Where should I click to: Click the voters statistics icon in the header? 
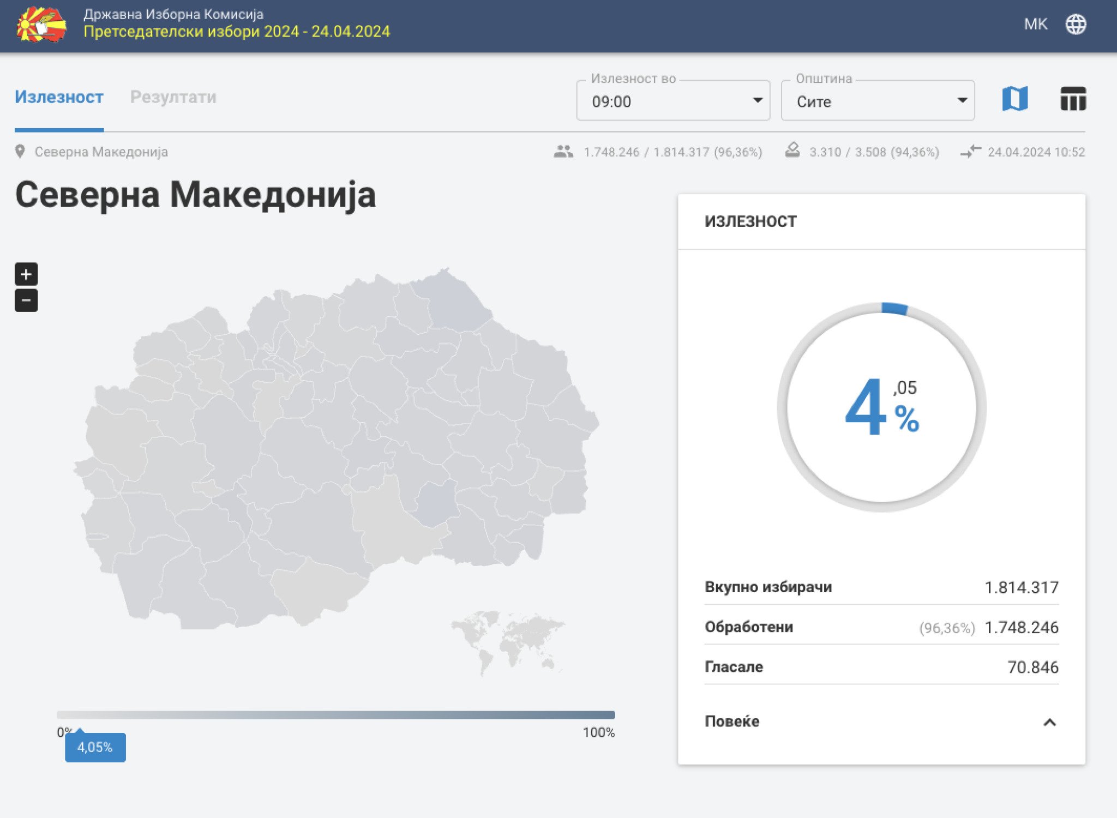pos(564,152)
